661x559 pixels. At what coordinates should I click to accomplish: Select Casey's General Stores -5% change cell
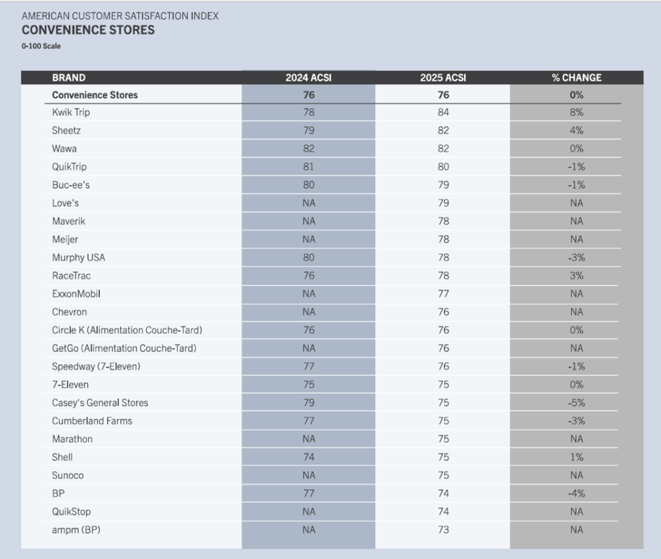pos(576,403)
